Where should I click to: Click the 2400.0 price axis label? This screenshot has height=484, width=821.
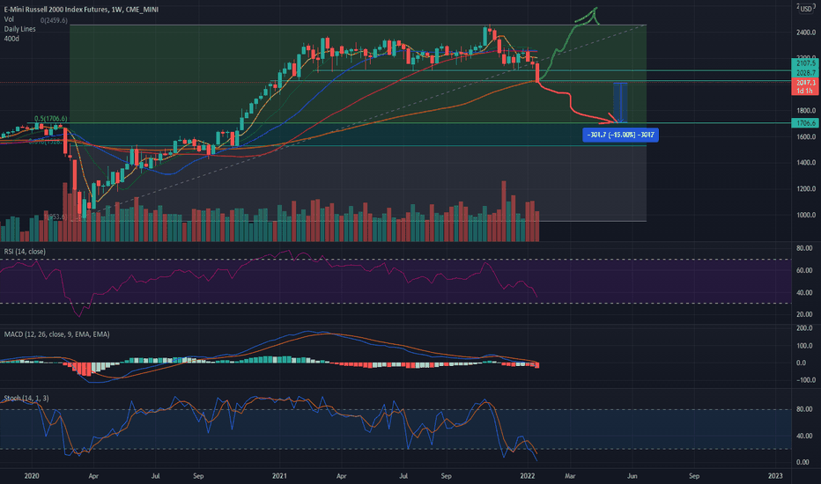(x=806, y=33)
